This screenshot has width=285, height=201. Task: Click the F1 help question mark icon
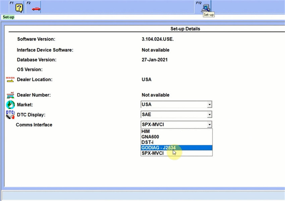(x=19, y=7)
